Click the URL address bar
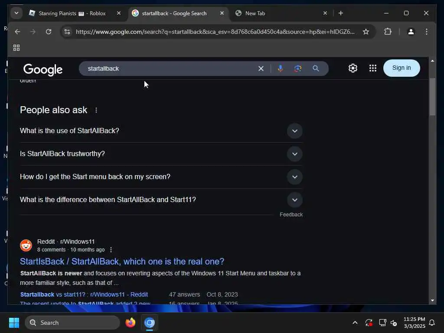The height and width of the screenshot is (333, 444). (215, 32)
